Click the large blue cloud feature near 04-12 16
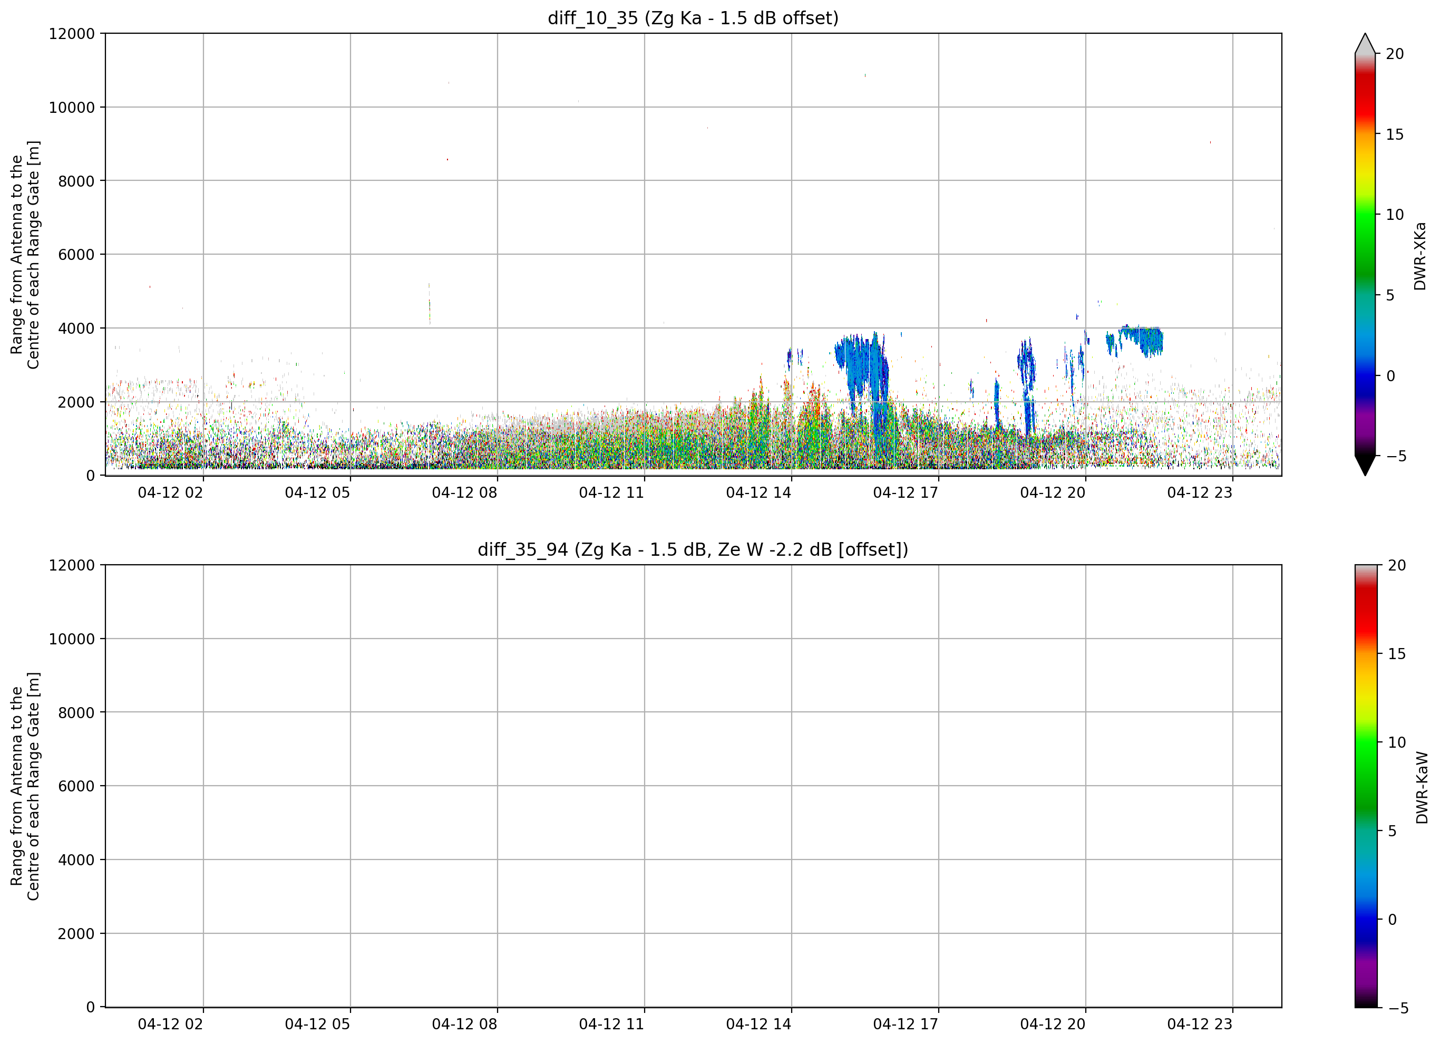 click(x=862, y=381)
